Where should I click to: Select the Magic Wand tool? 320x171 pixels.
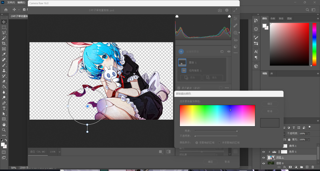pos(4,38)
